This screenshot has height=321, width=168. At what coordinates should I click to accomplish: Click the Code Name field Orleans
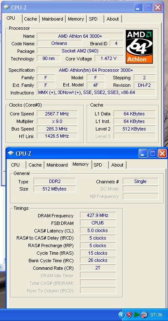(x=59, y=43)
